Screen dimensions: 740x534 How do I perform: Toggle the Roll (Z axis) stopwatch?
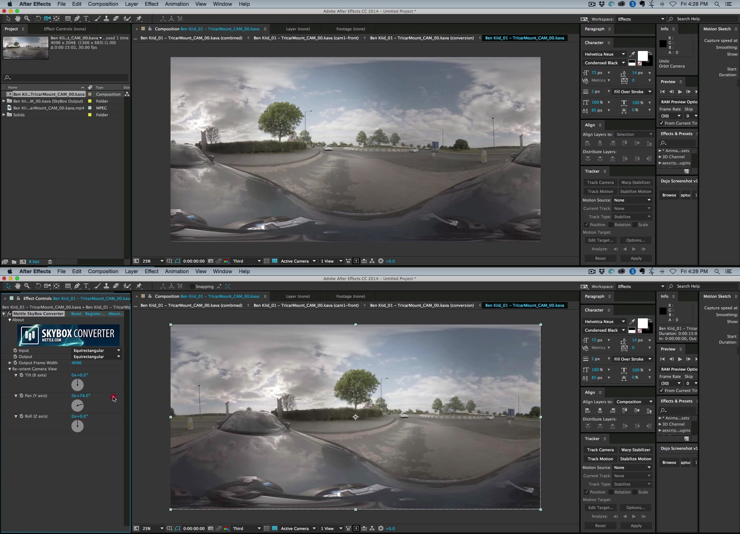pyautogui.click(x=21, y=416)
